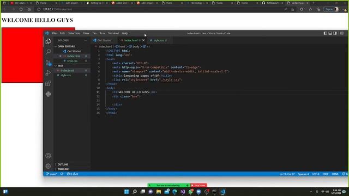The image size is (349, 196).
Task: Click the synchronize changes icon in the status bar
Action: pos(62,174)
